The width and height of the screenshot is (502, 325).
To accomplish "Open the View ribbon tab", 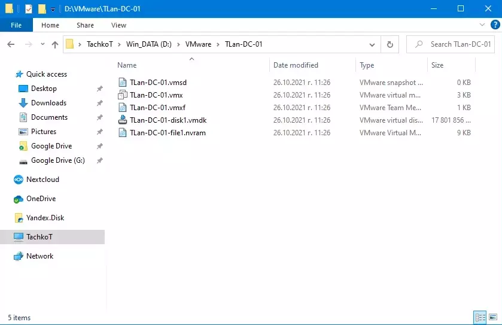I will click(x=118, y=25).
